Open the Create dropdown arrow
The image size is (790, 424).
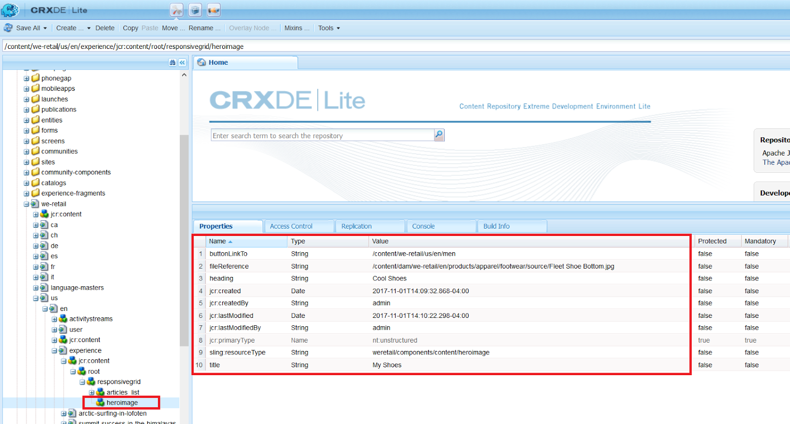point(89,28)
